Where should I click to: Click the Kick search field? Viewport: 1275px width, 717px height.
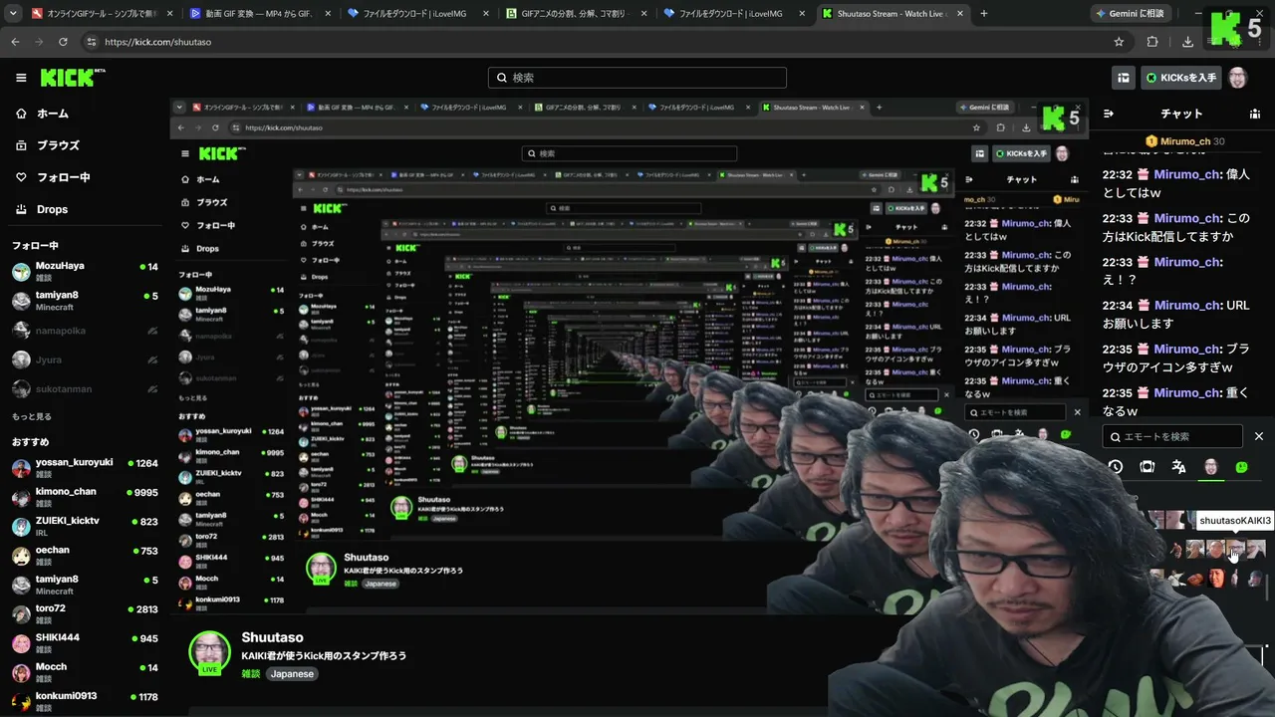coord(637,78)
